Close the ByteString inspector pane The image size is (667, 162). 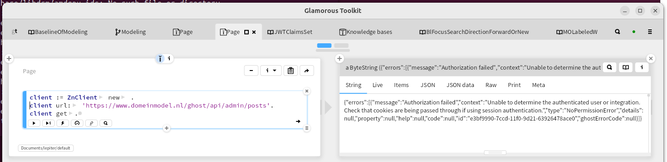(x=651, y=58)
